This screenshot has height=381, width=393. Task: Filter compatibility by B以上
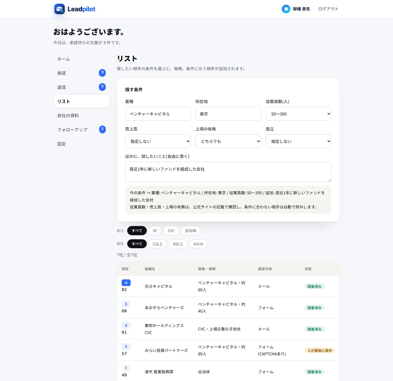click(178, 244)
